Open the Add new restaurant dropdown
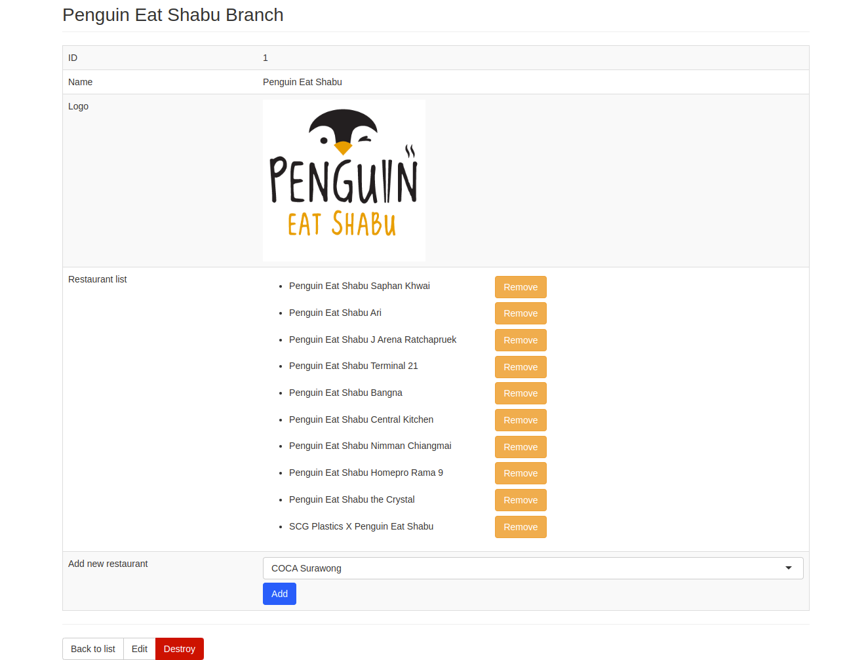The image size is (847, 660). pos(532,568)
